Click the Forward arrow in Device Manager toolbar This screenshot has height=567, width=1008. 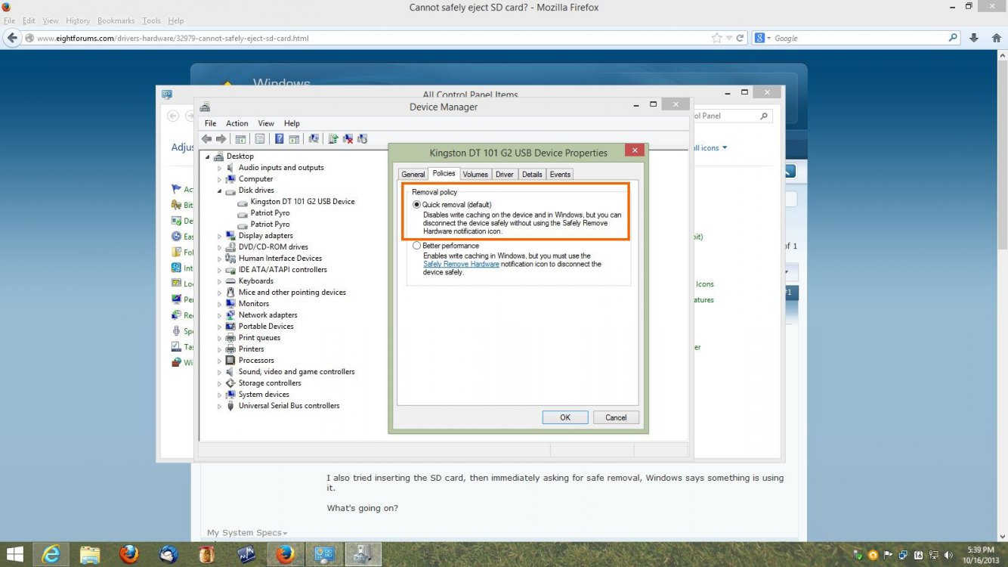pyautogui.click(x=221, y=139)
